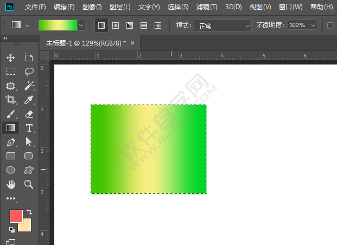This screenshot has height=245, width=337.
Task: Select the Gradient tool in toolbox
Action: 10,128
